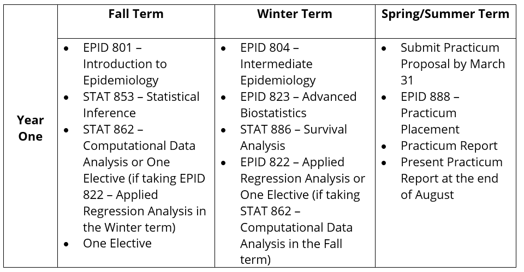Click EPID 823 Advanced Biostatistics item
This screenshot has width=524, height=272.
point(298,105)
